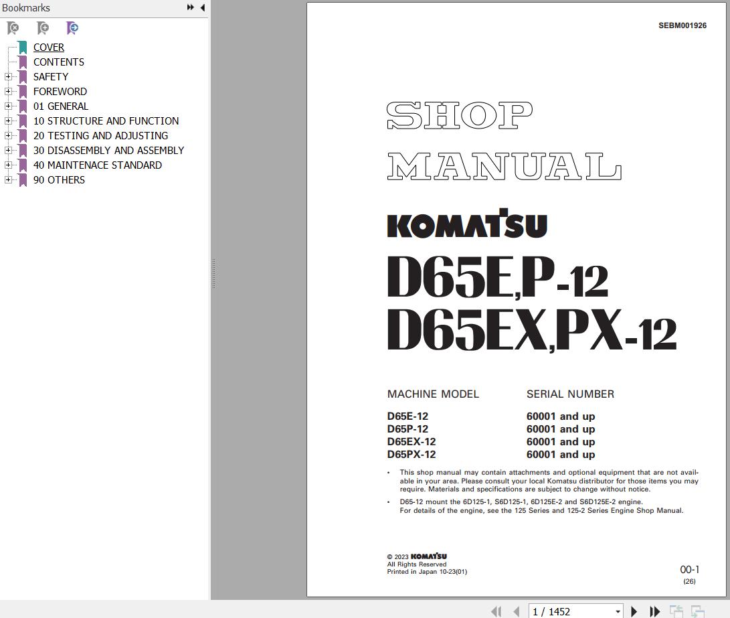730x618 pixels.
Task: Click the D65E-12 machine model text
Action: click(x=407, y=416)
